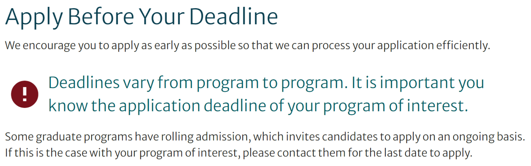Click the word "Deadline" in the heading
This screenshot has height=166, width=531.
click(233, 17)
